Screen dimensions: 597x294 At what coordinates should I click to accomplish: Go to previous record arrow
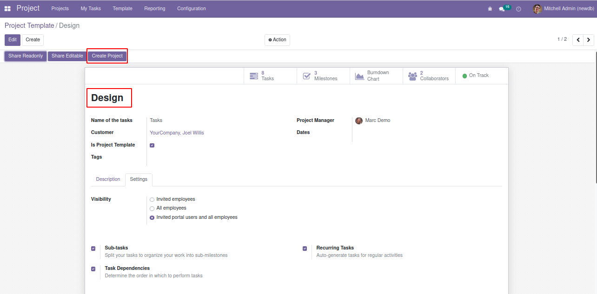coord(578,40)
